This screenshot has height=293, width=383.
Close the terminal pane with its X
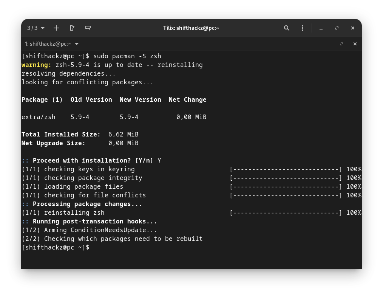pos(355,44)
